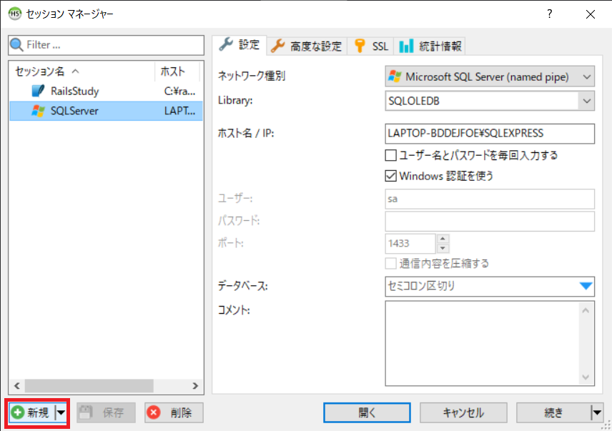Click the floppy disk icon on 保存

pos(86,412)
